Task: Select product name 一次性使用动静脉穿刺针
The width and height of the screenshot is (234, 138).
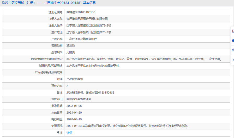Action: click(x=81, y=39)
